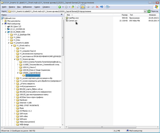Expand Мои документы tree node
This screenshot has width=160, height=133.
(x=3, y=21)
